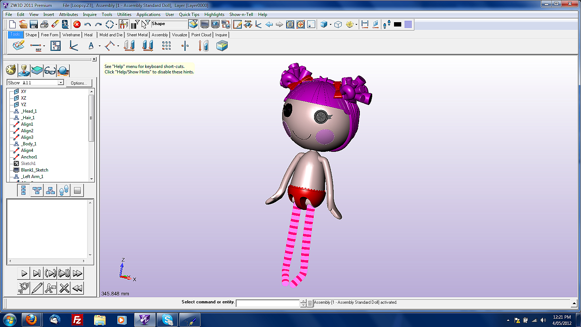
Task: Open the Shape selection filter combo box
Action: click(x=169, y=24)
